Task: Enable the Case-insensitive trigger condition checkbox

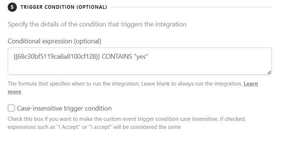Action: [x=11, y=108]
